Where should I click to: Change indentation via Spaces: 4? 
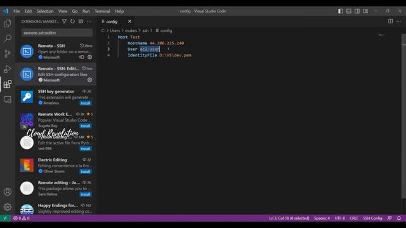pyautogui.click(x=322, y=218)
